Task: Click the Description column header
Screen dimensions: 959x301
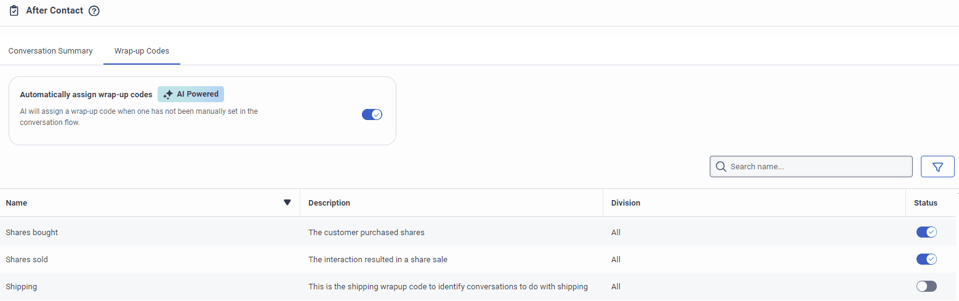Action: coord(329,203)
